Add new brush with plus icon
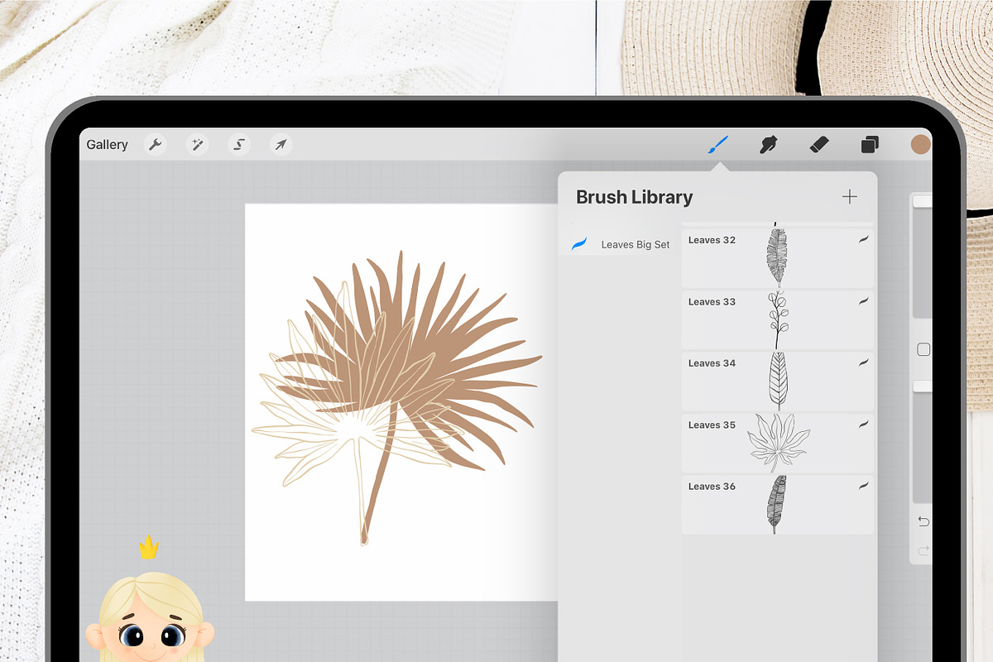 pos(850,197)
